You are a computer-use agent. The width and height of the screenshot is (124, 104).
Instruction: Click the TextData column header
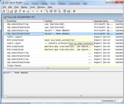[x=68, y=21]
